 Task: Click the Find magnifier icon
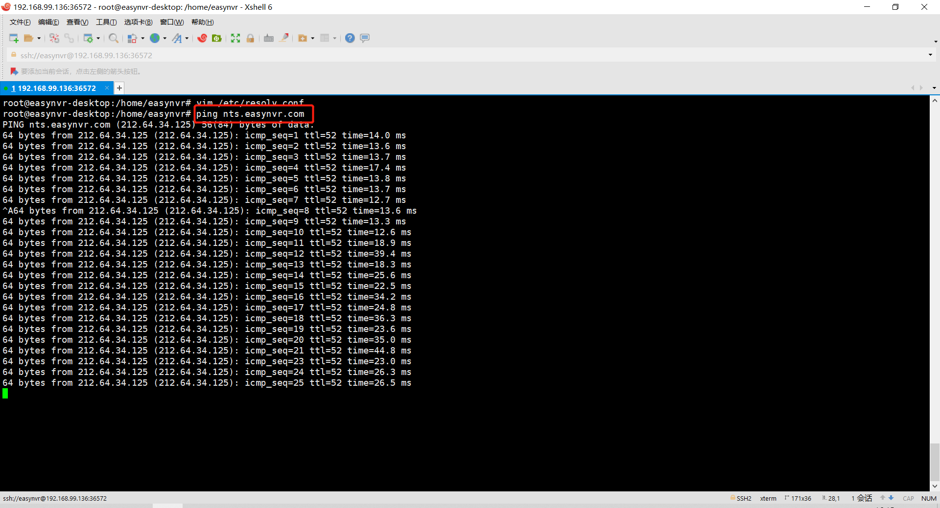tap(114, 38)
